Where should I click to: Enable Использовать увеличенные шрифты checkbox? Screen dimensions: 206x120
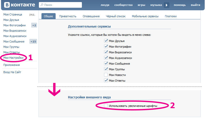click(106, 106)
